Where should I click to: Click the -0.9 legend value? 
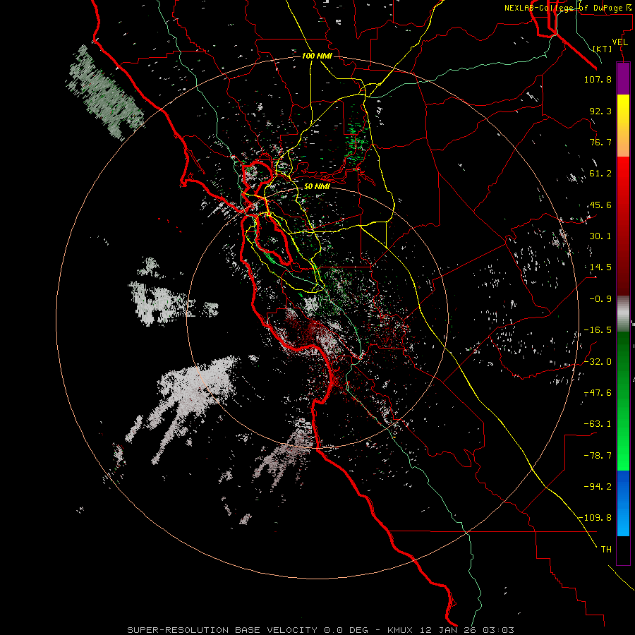(600, 299)
